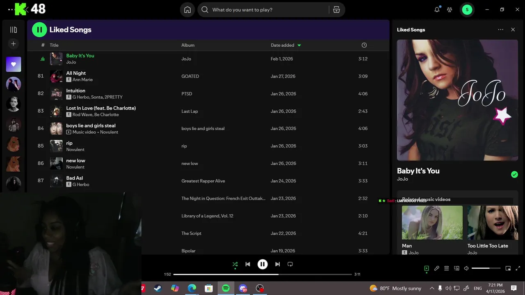The height and width of the screenshot is (295, 525).
Task: Open The Script album link
Action: (191, 233)
